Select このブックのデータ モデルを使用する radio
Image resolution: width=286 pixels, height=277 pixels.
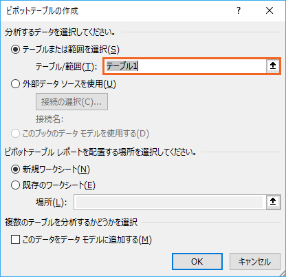click(15, 134)
